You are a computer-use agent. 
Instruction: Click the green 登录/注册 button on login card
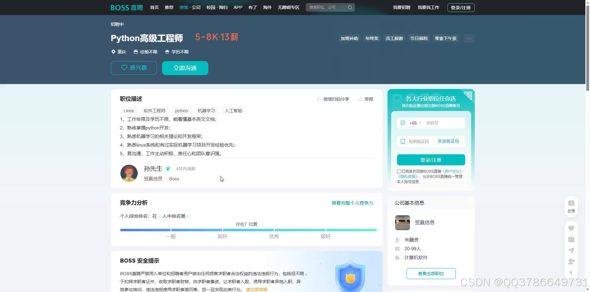pyautogui.click(x=431, y=160)
